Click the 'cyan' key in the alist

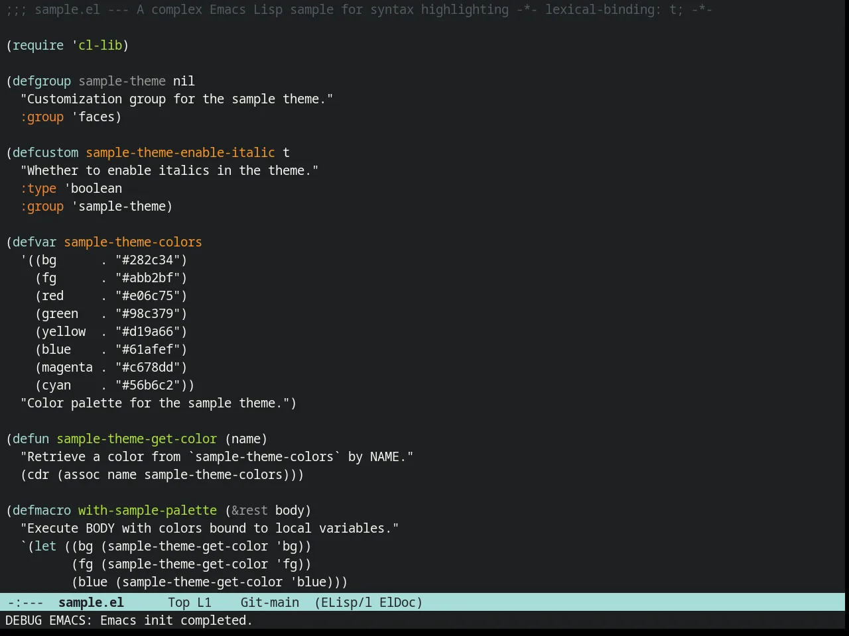(x=56, y=385)
